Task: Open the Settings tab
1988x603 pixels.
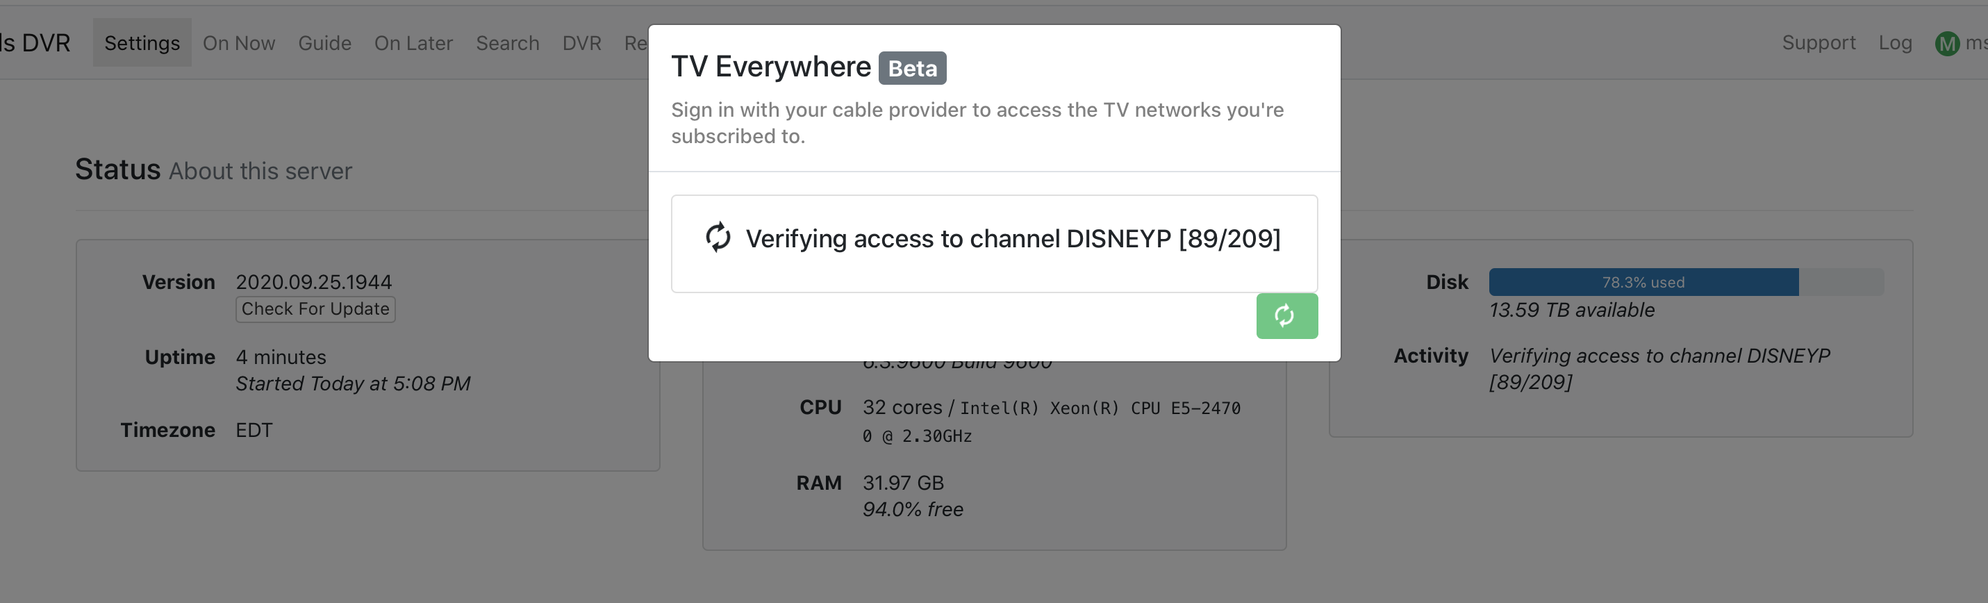Action: [x=142, y=43]
